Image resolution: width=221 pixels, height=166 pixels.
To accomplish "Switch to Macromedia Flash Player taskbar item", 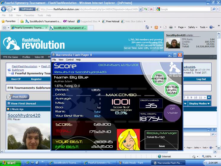I will pos(168,163).
